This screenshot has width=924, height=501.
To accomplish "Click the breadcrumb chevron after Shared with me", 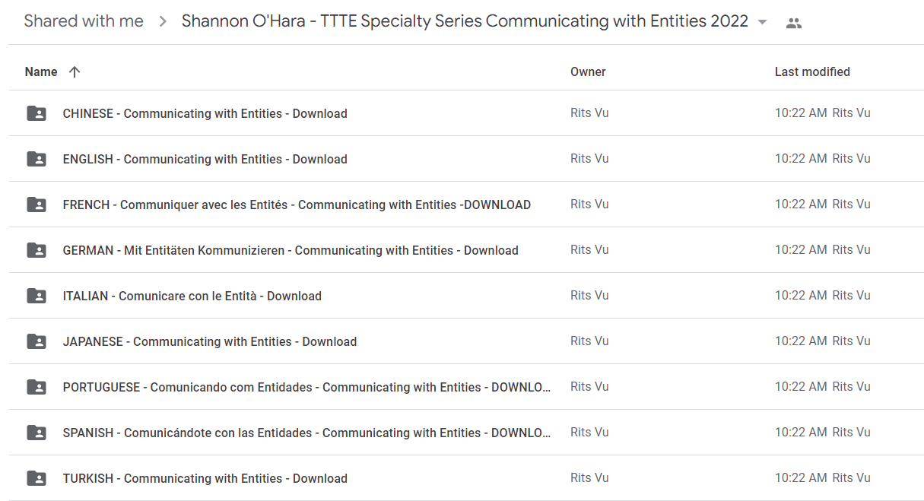I will tap(163, 22).
